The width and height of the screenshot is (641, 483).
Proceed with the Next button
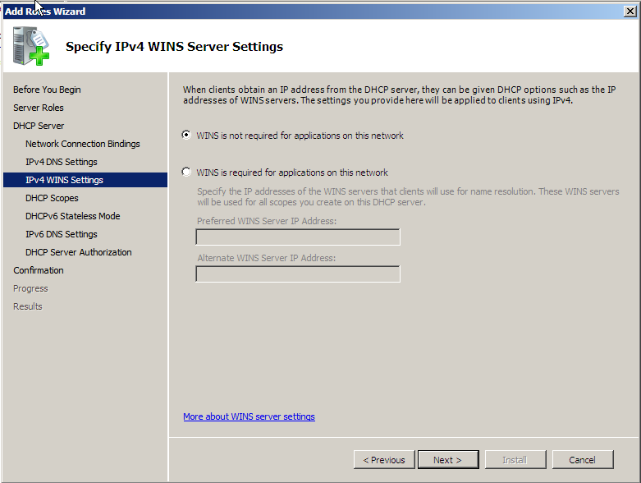(x=448, y=460)
